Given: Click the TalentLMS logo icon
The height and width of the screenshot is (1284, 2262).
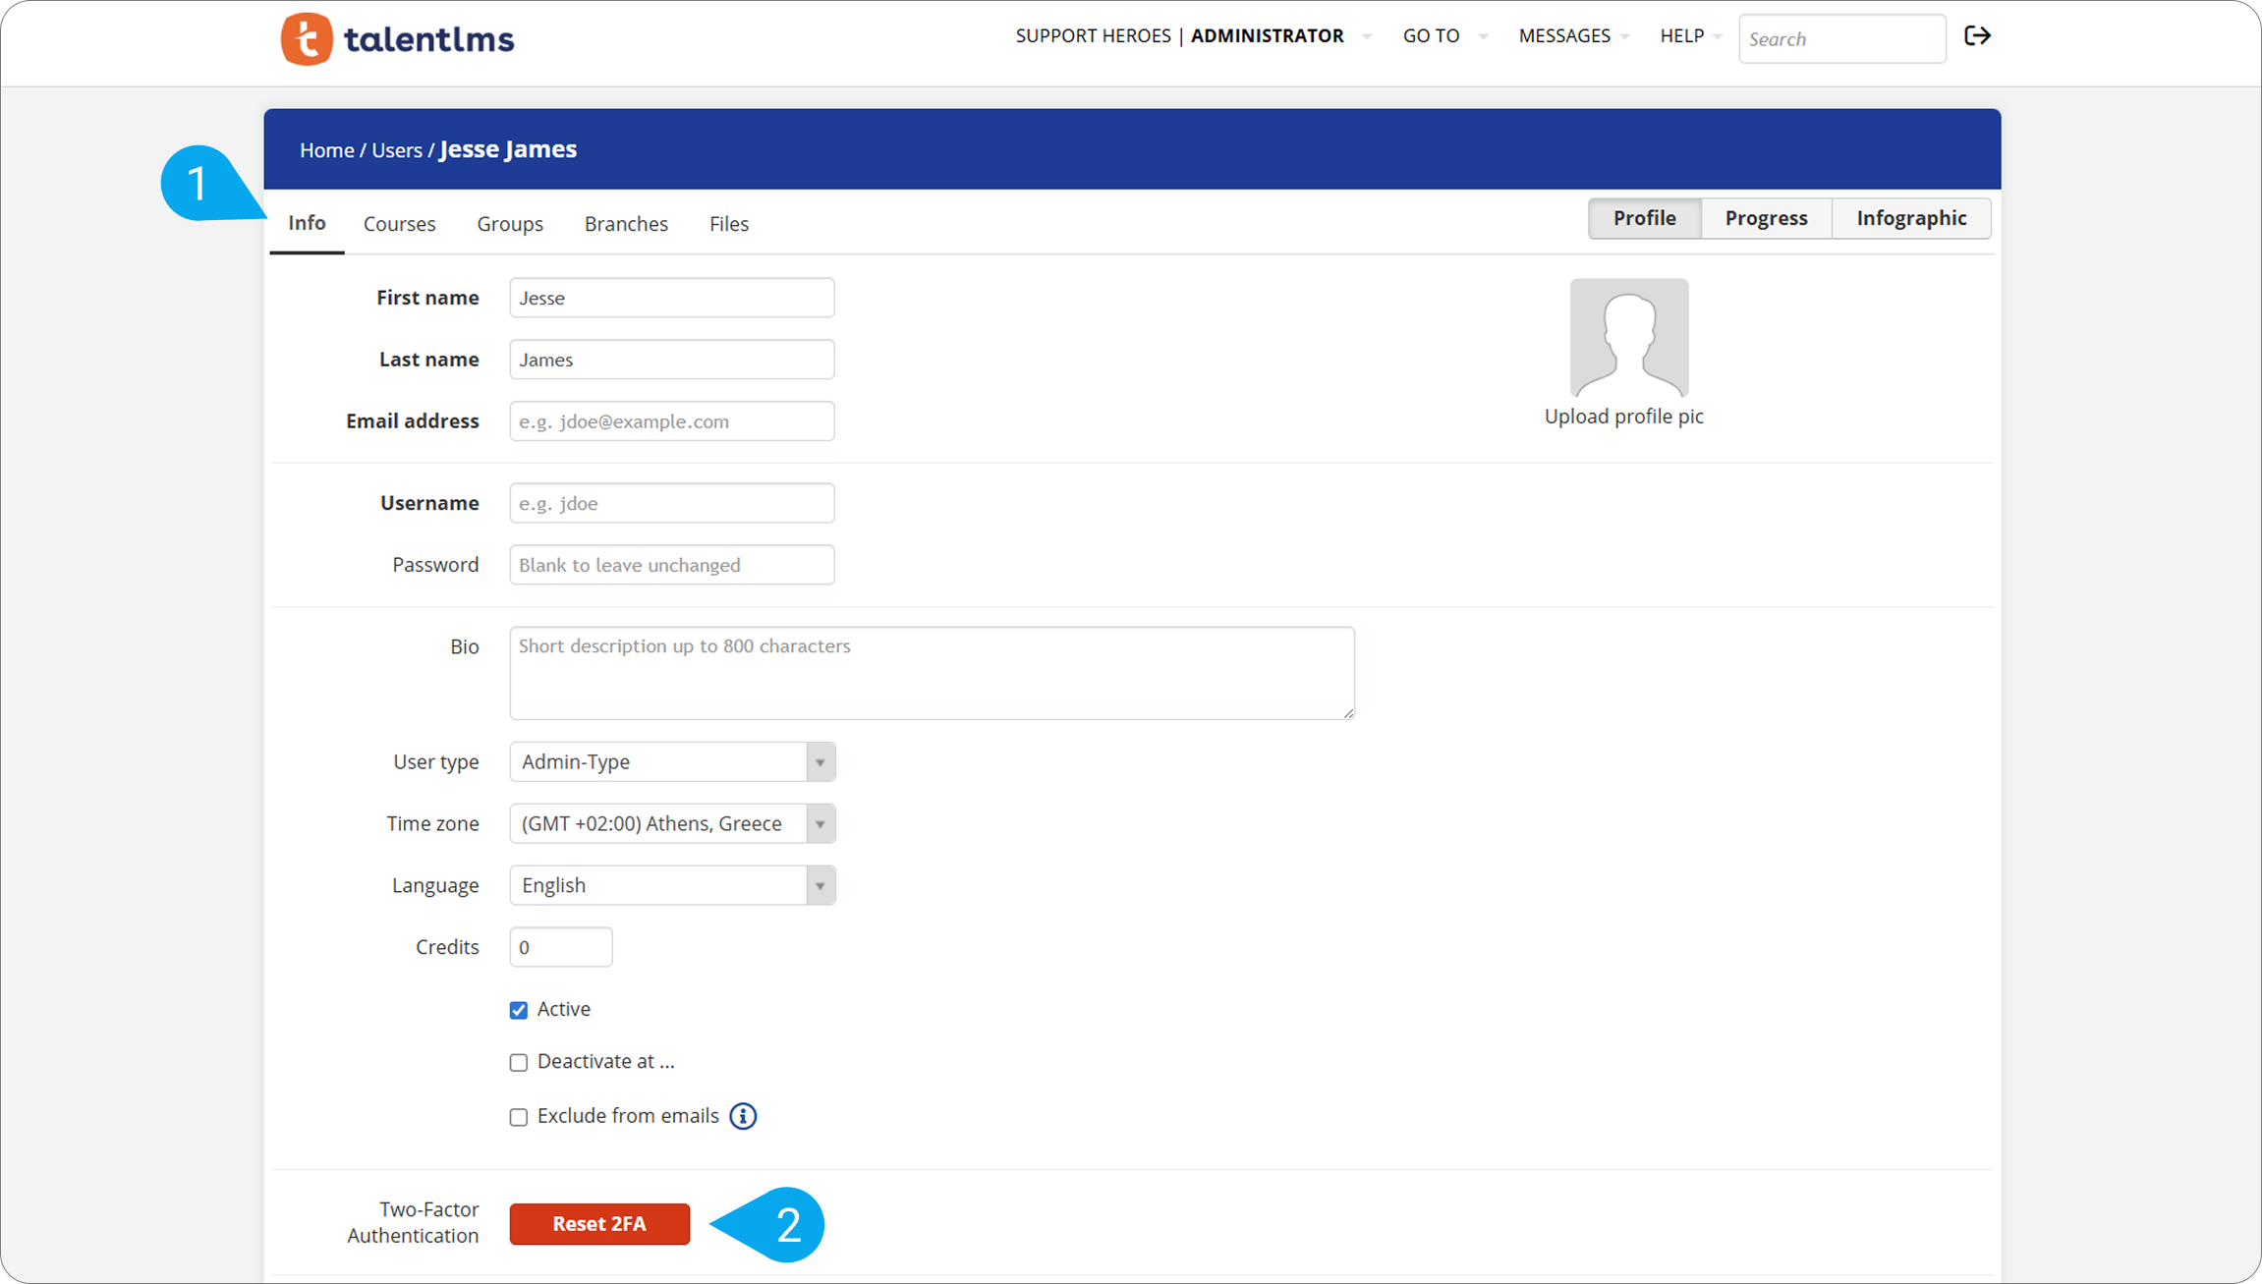Looking at the screenshot, I should (x=307, y=39).
